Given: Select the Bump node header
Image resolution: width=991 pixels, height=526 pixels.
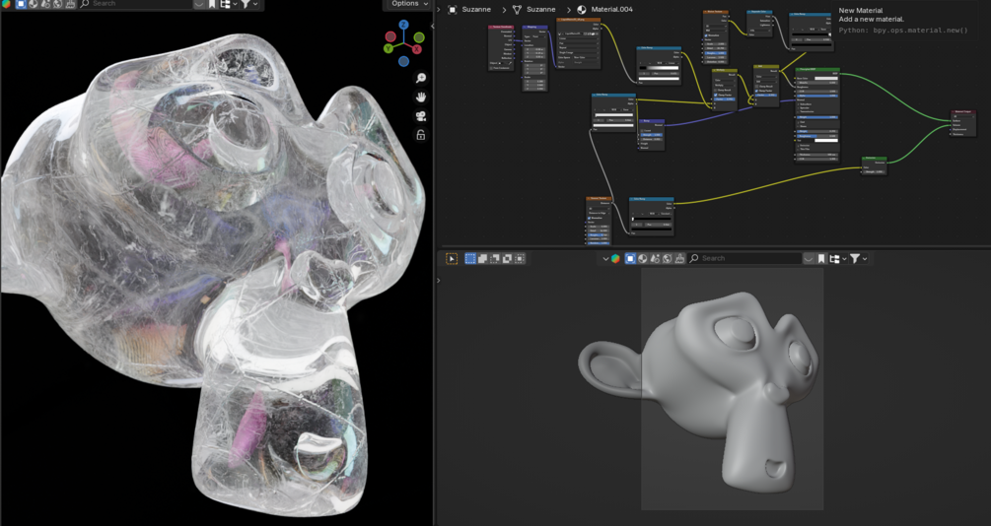Looking at the screenshot, I should point(651,120).
